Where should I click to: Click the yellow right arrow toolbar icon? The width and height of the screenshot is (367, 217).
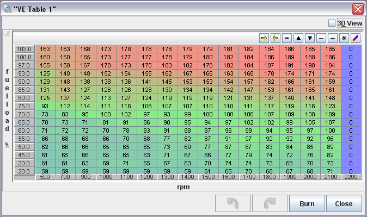pos(264,38)
